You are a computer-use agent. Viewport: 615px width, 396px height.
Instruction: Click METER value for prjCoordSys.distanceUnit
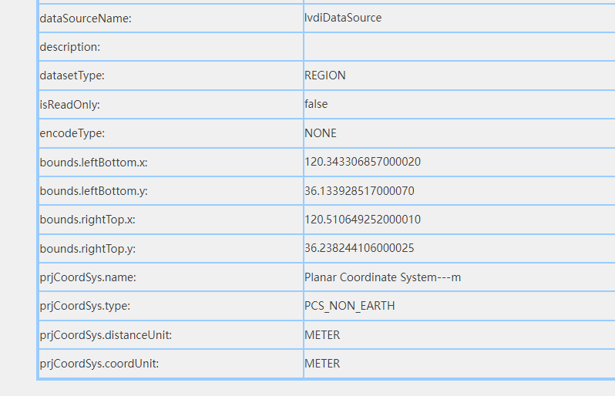tap(322, 335)
